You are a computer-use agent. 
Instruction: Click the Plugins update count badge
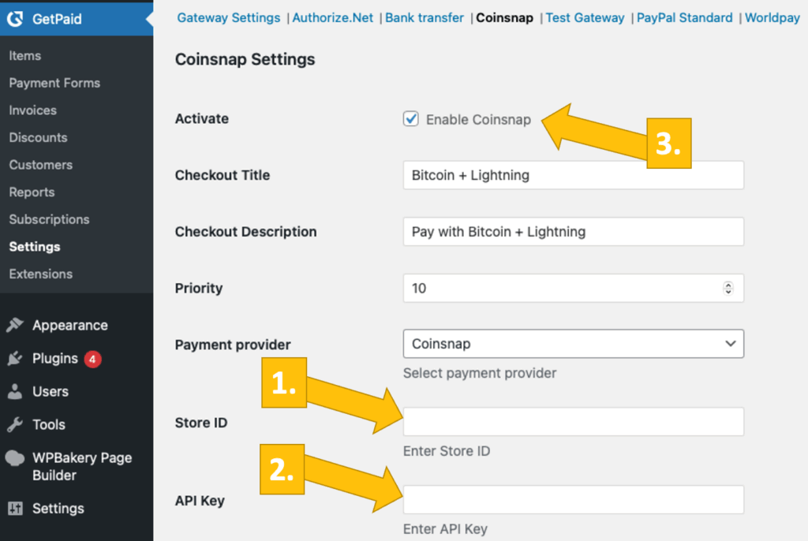[x=93, y=359]
